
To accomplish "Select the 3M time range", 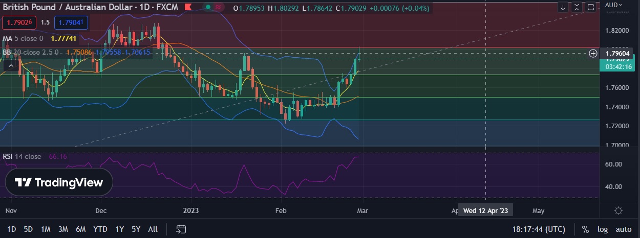I will pos(63,229).
